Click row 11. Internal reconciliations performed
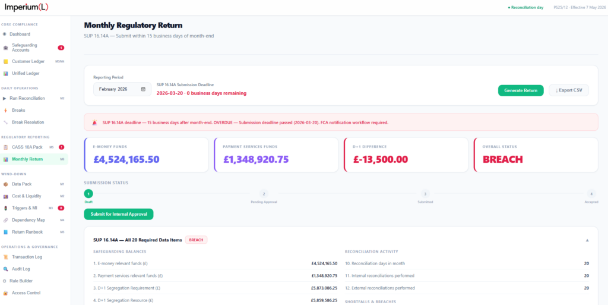 click(x=467, y=276)
